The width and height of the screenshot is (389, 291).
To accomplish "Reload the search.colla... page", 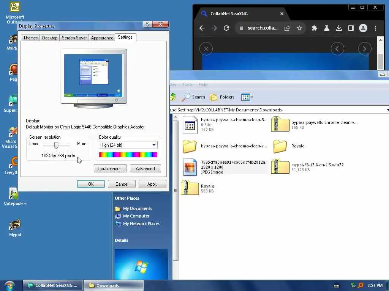I will pyautogui.click(x=226, y=28).
